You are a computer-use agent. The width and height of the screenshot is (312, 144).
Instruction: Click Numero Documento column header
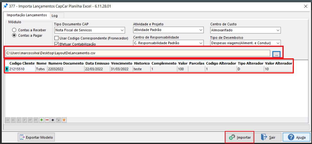point(66,63)
